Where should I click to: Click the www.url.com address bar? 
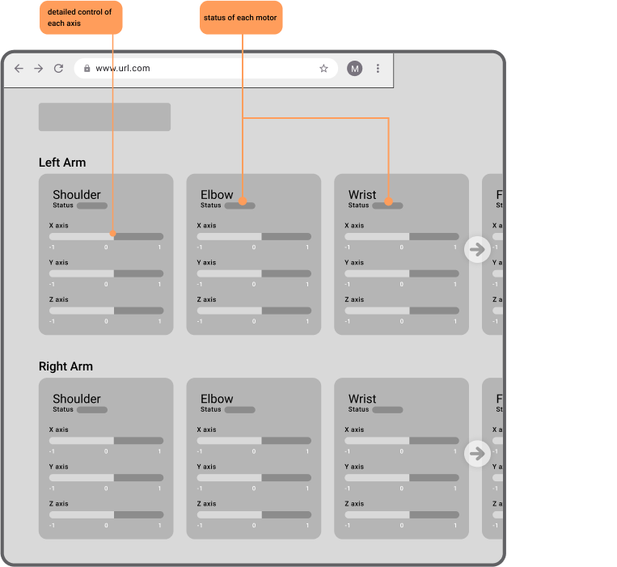(205, 69)
